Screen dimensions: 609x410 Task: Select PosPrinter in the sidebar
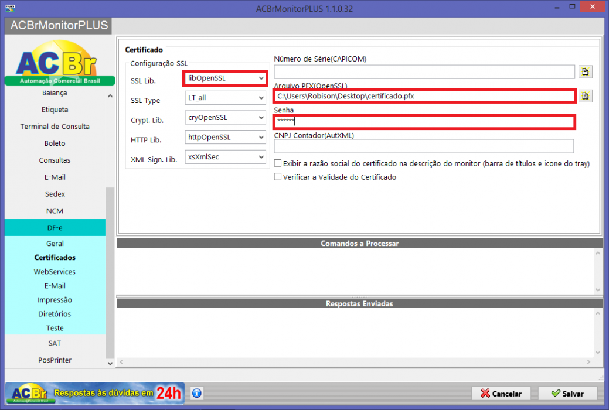pos(55,360)
